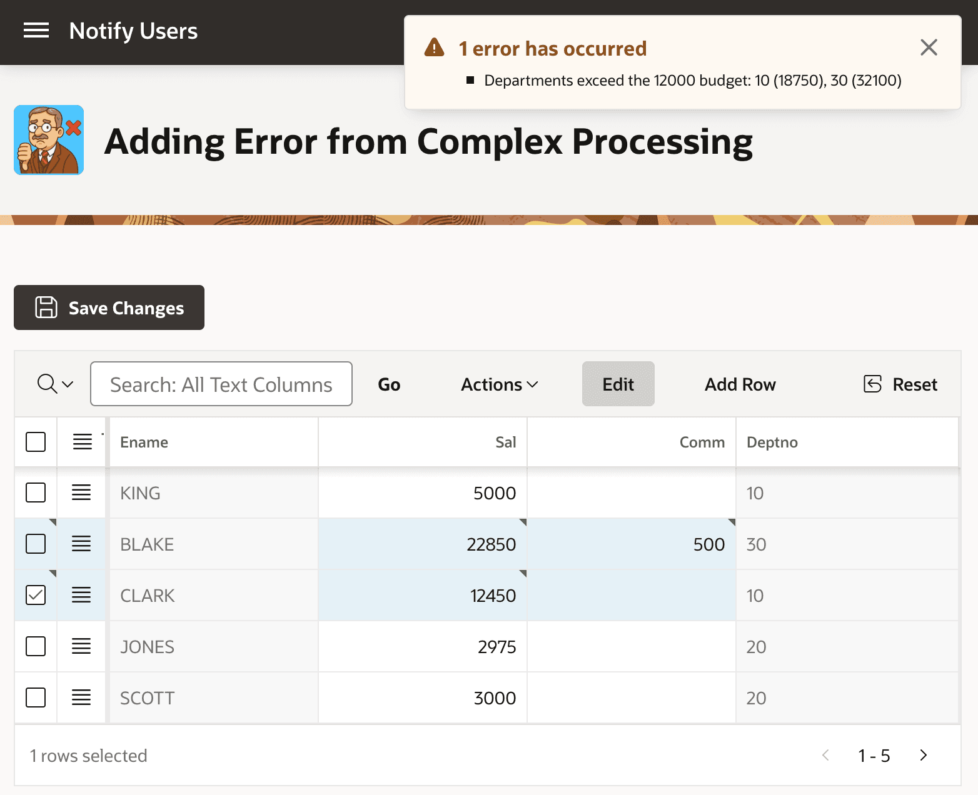Open row actions menu for CLARK

pyautogui.click(x=81, y=596)
